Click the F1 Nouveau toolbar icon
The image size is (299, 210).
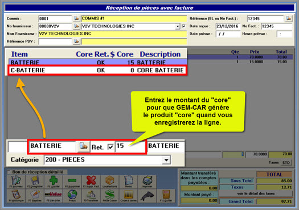16,182
